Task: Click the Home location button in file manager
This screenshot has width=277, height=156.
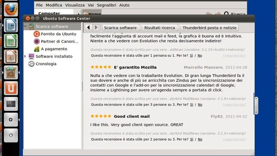Action: [x=92, y=13]
